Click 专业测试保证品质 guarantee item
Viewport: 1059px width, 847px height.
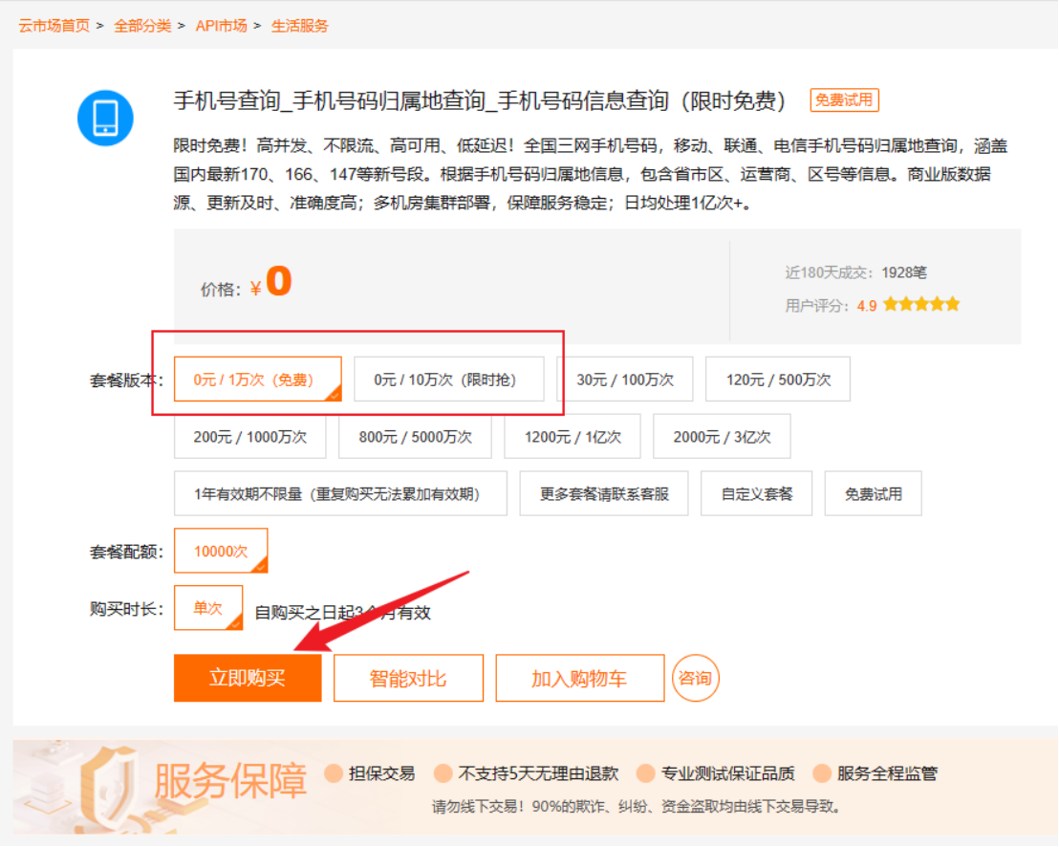715,773
